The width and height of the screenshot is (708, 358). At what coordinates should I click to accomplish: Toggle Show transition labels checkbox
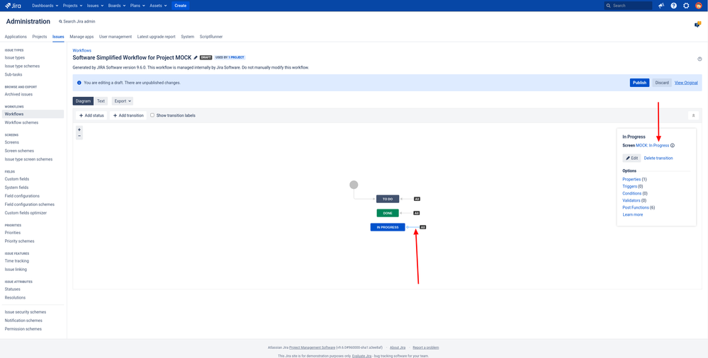(152, 115)
